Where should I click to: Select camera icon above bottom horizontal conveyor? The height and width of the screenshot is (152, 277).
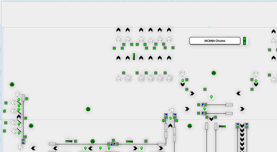pos(93,141)
